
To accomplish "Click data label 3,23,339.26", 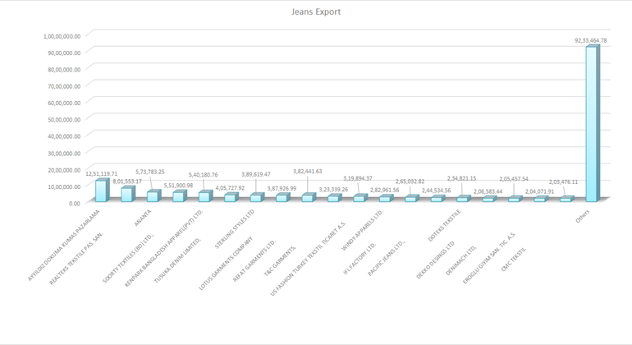I will click(333, 189).
